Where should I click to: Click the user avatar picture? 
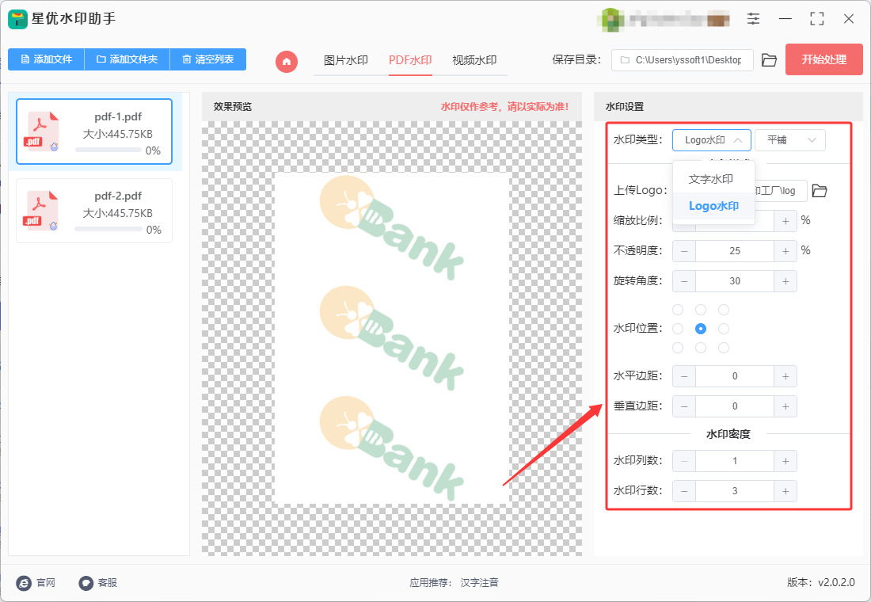pos(610,20)
